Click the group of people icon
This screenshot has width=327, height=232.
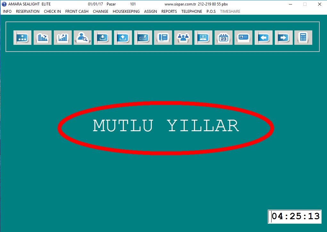click(x=183, y=38)
